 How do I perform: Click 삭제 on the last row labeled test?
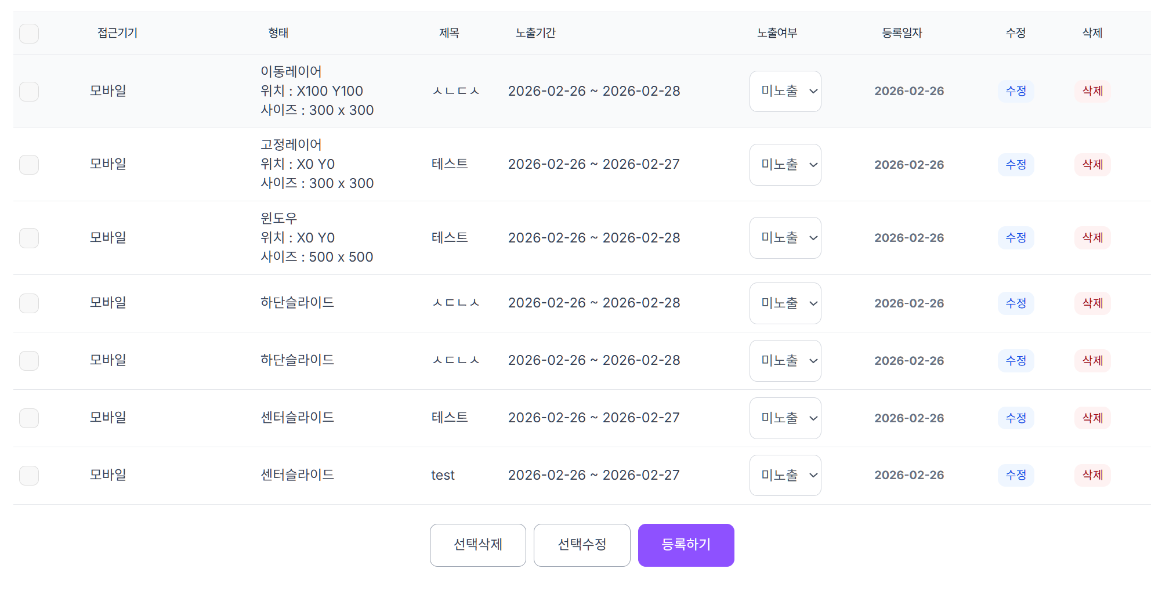1092,475
